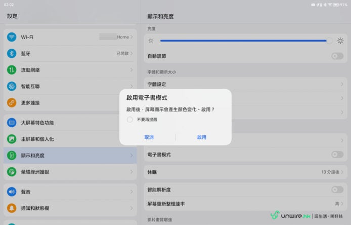
Task: Tap the 通知和狀態欄 bell icon
Action: [x=12, y=208]
